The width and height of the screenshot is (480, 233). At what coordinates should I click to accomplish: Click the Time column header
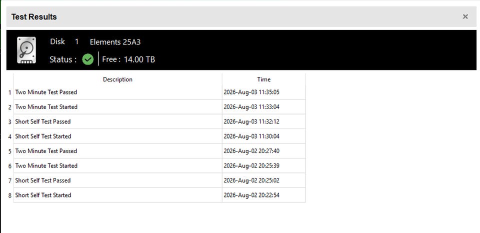pos(264,79)
